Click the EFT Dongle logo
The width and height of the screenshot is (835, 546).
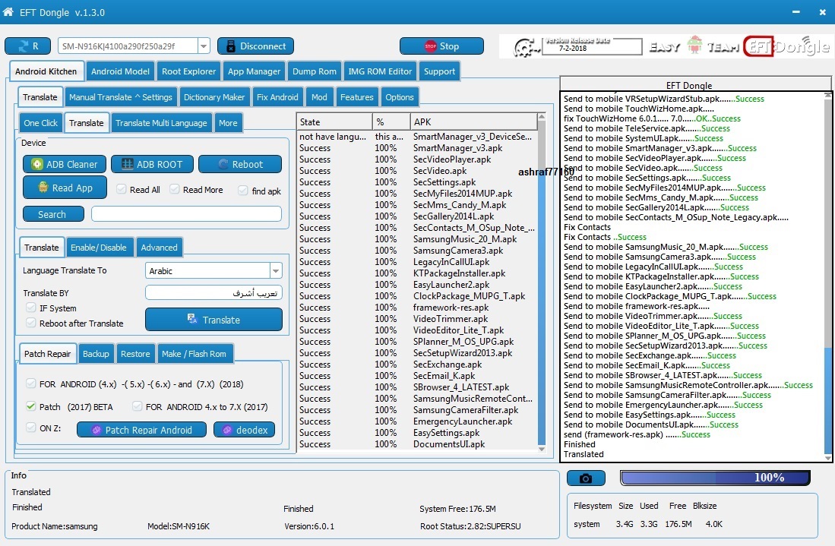click(x=786, y=47)
